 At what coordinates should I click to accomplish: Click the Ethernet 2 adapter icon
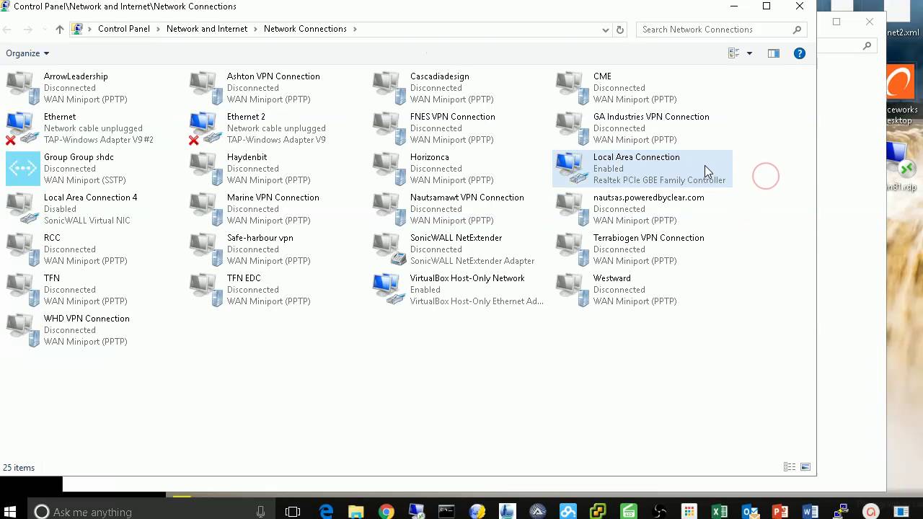[206, 128]
